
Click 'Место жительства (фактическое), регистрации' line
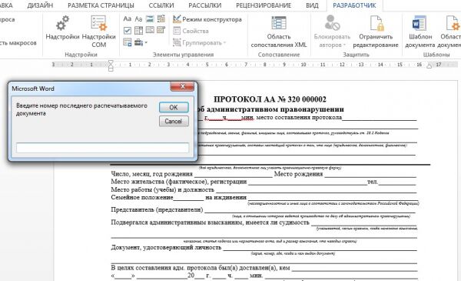pyautogui.click(x=179, y=182)
